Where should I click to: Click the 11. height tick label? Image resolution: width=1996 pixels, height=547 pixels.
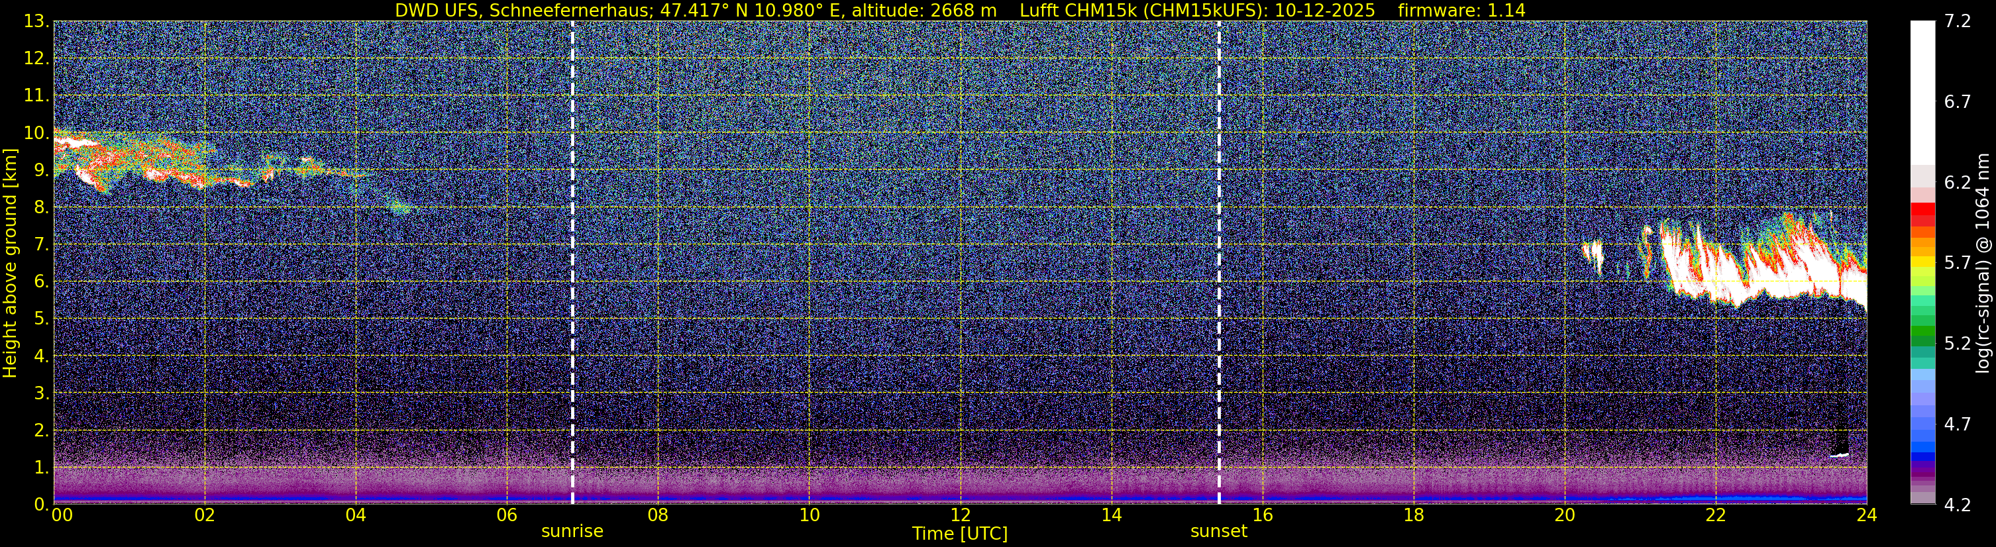[36, 96]
